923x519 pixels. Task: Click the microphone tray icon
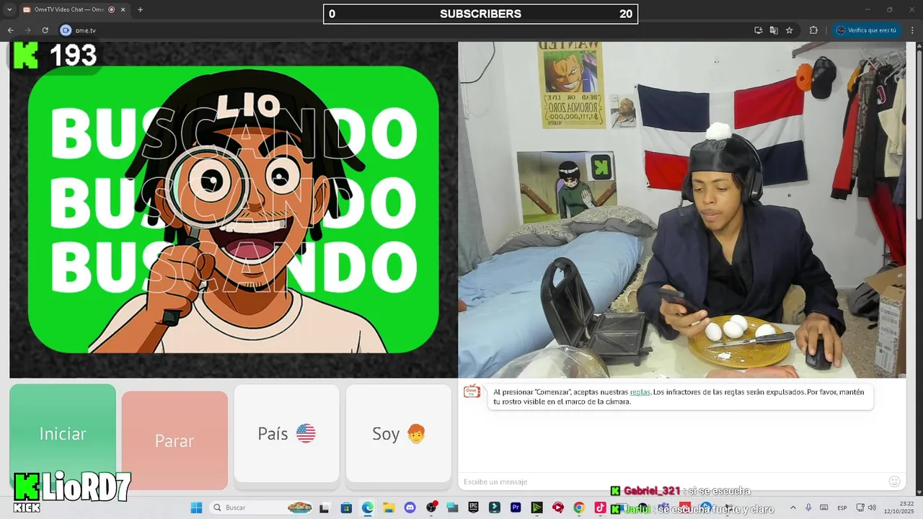[808, 507]
